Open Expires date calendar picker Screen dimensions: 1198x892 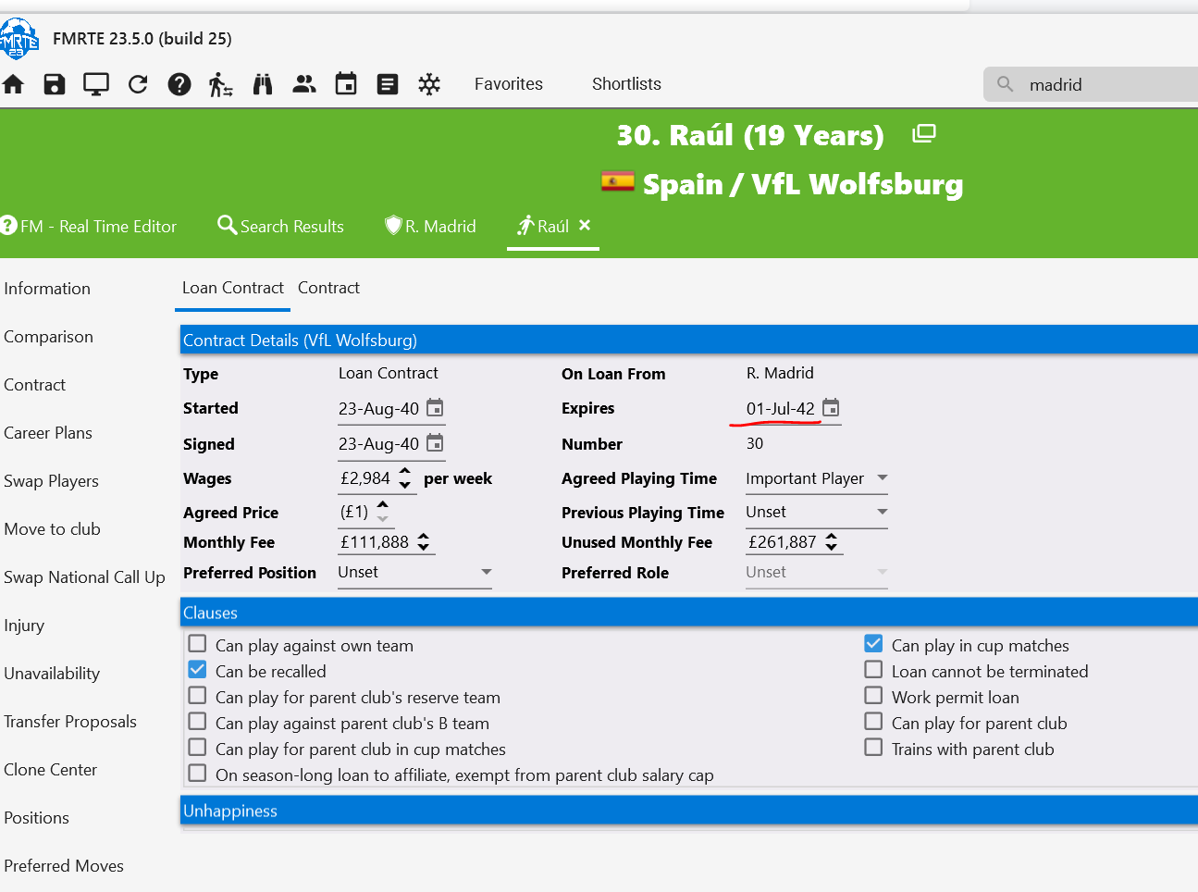831,408
